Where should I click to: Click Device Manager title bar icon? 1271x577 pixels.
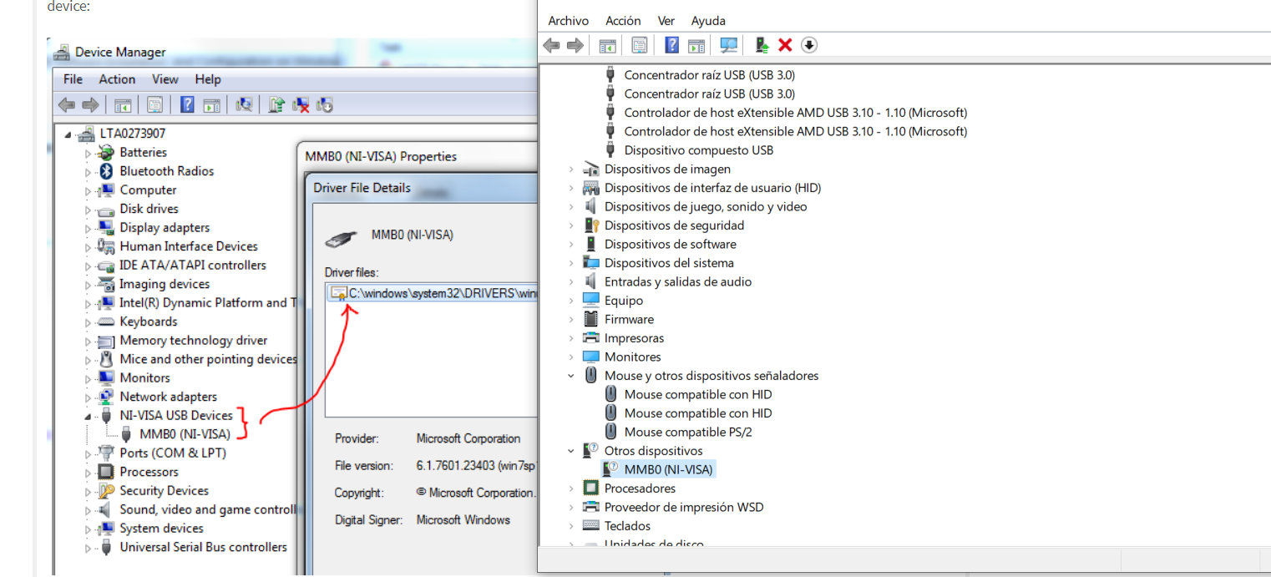pyautogui.click(x=61, y=52)
